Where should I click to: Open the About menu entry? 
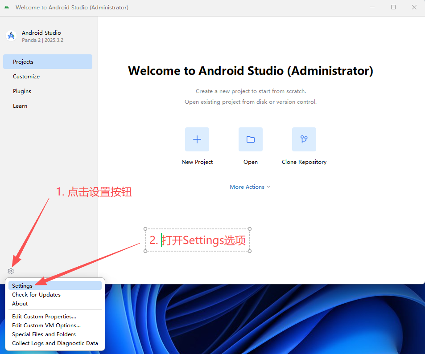(x=55, y=303)
